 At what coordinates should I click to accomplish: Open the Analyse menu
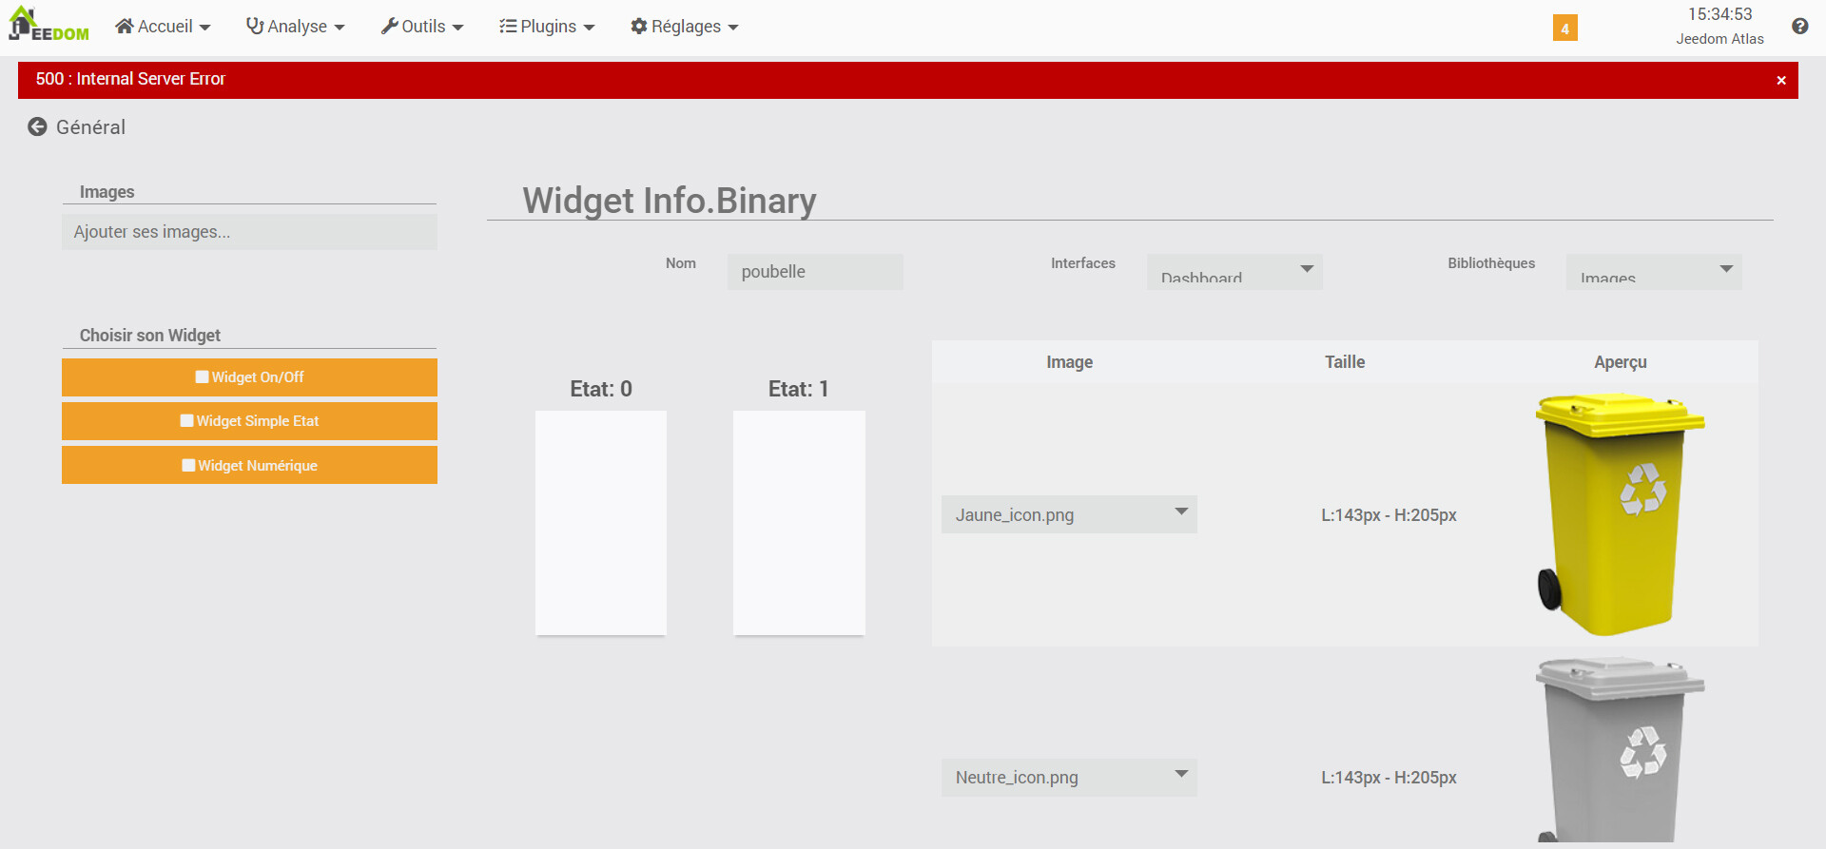coord(295,27)
